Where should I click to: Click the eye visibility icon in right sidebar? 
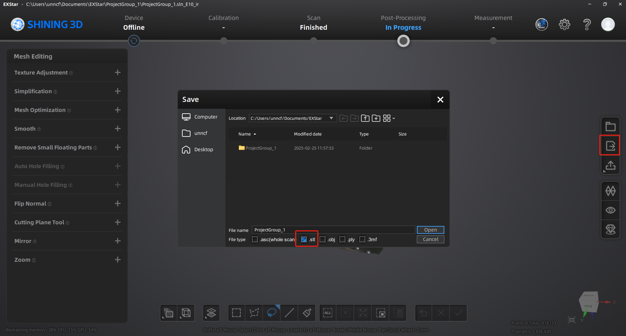coord(610,210)
